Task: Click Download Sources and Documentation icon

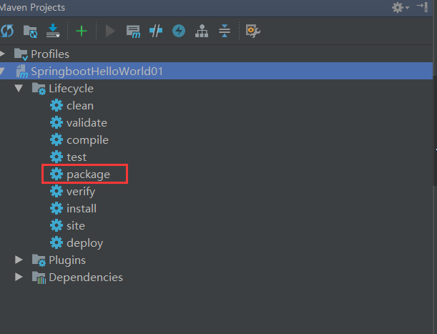Action: [x=53, y=31]
